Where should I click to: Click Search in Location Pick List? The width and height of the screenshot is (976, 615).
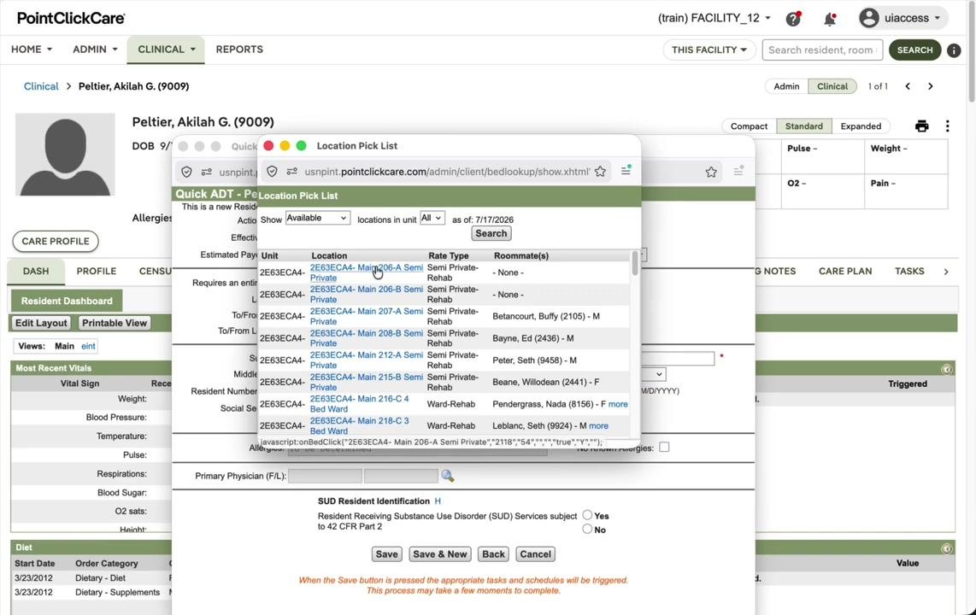(491, 234)
